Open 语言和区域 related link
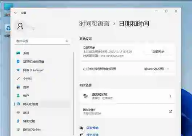The width and height of the screenshot is (192, 136). coord(127,96)
